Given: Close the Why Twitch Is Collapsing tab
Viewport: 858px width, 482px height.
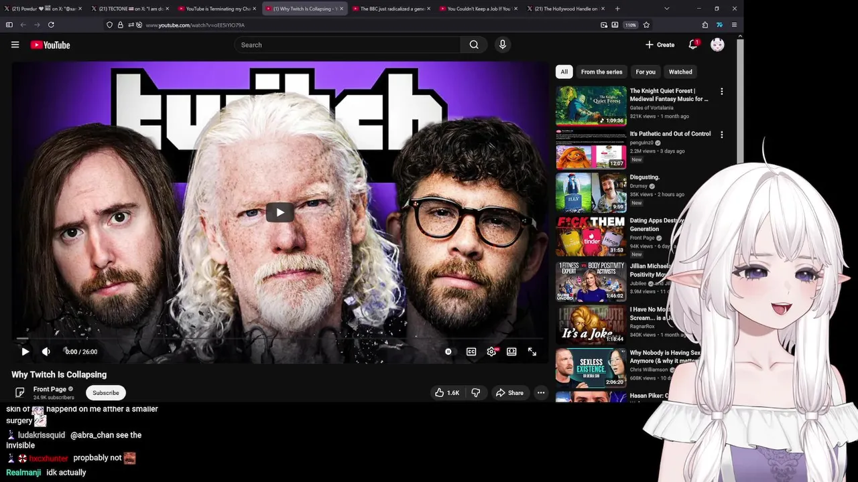Looking at the screenshot, I should click(341, 9).
